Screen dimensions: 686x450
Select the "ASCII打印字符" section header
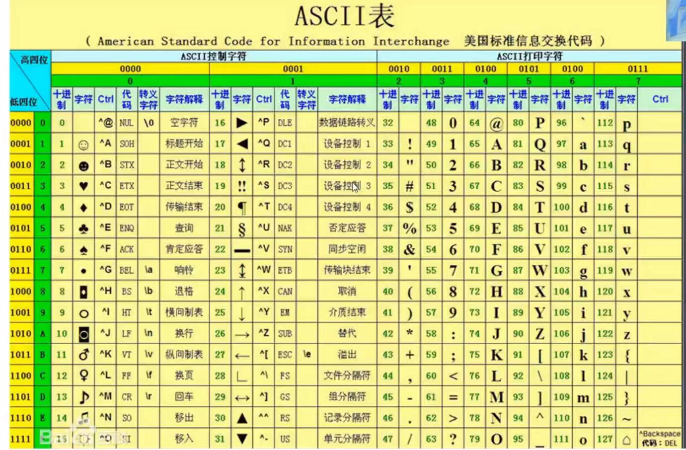click(530, 57)
